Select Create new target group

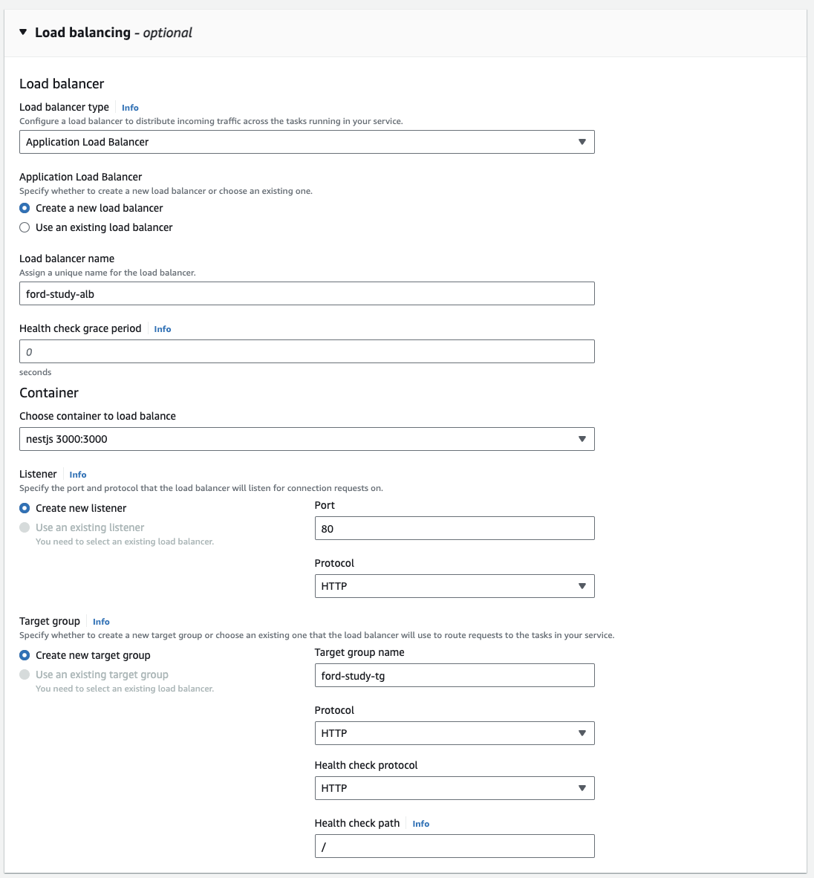point(25,655)
